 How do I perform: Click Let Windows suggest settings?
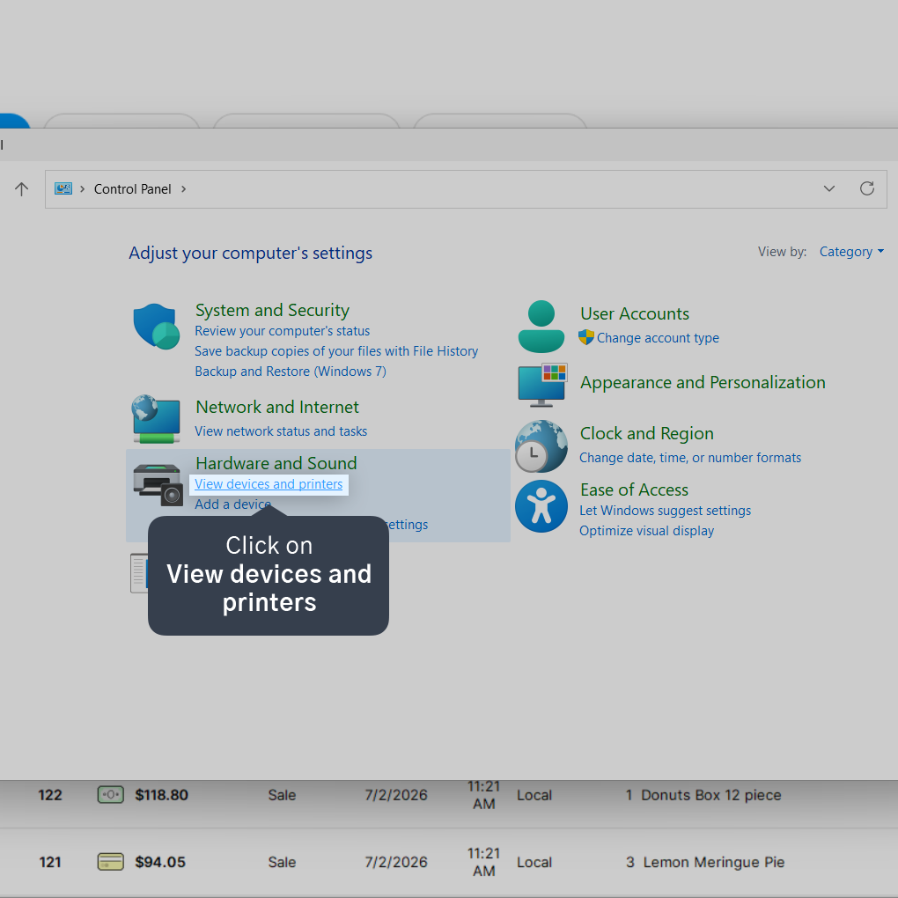[x=665, y=511]
